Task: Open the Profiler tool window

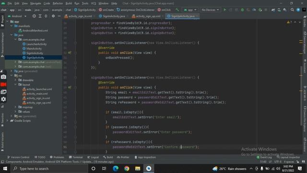Action: (x=123, y=157)
